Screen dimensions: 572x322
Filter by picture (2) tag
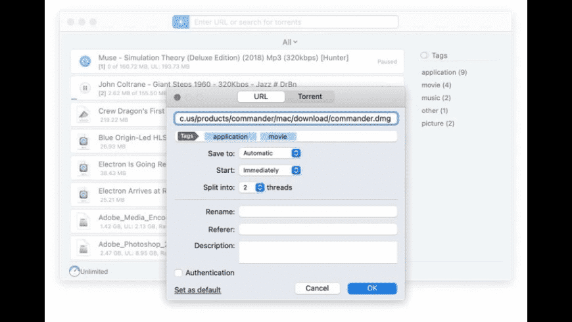click(x=438, y=124)
